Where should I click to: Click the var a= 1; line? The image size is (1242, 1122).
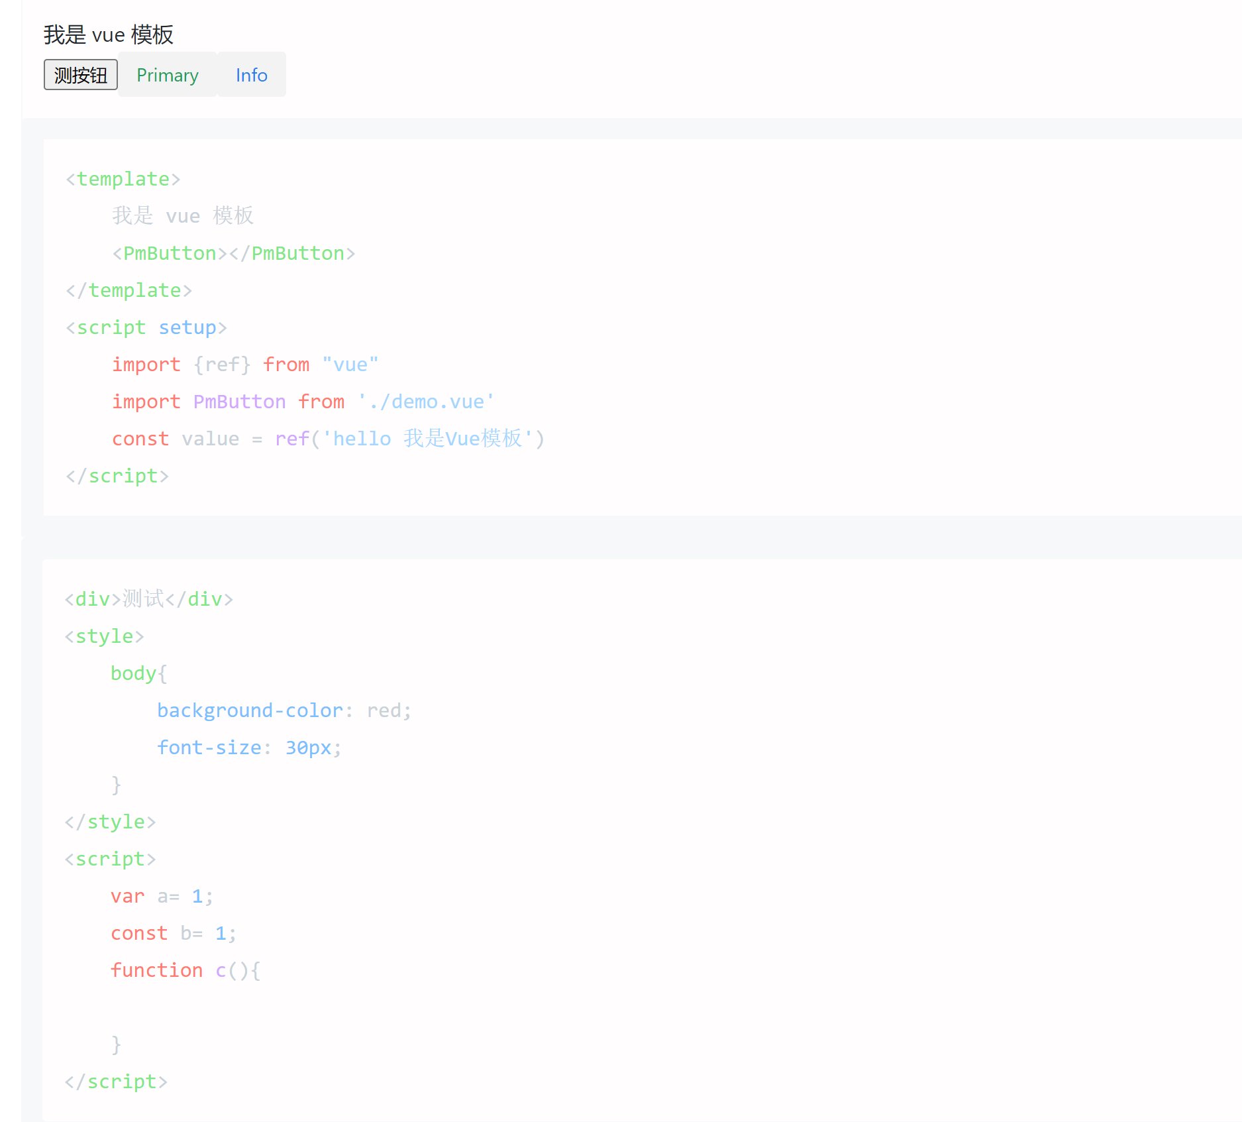pyautogui.click(x=162, y=896)
